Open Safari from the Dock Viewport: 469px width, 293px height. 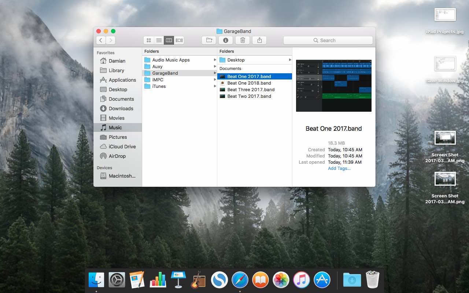pos(240,280)
